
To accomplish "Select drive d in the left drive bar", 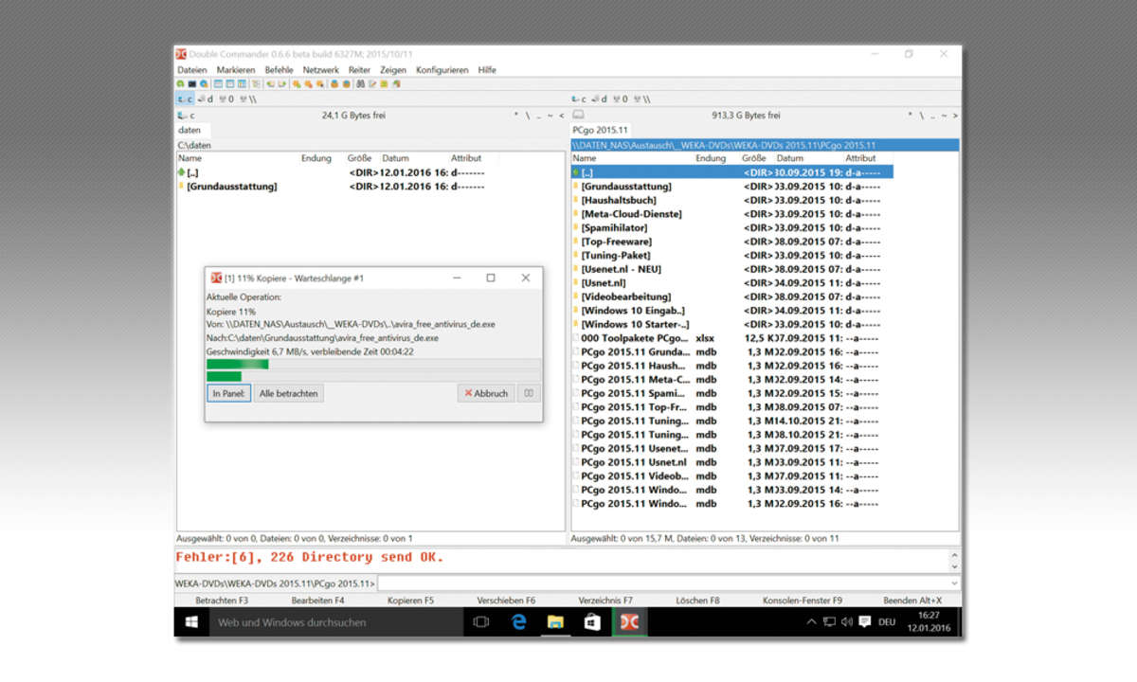I will [207, 99].
